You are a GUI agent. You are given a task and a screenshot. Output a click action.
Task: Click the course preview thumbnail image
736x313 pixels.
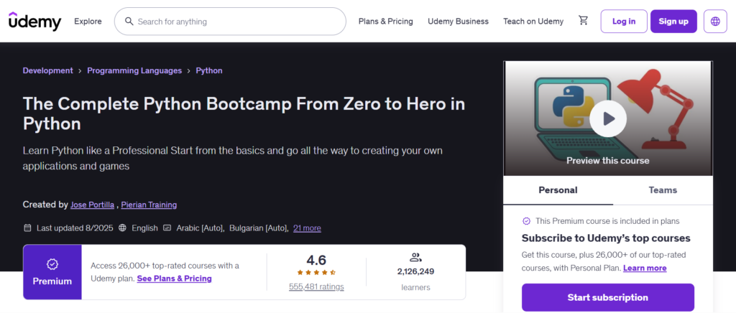[x=608, y=118]
